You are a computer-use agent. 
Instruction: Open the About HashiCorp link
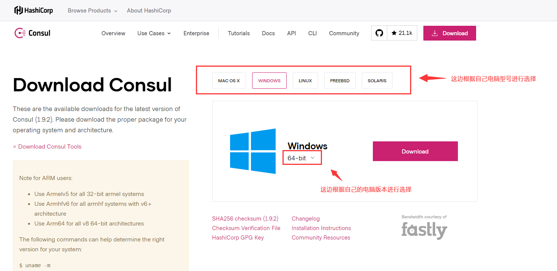pyautogui.click(x=149, y=11)
